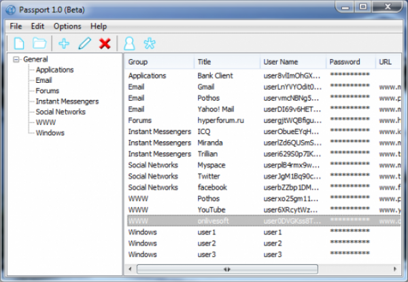Click the asterisk password toolbar icon
The height and width of the screenshot is (282, 408).
point(150,43)
